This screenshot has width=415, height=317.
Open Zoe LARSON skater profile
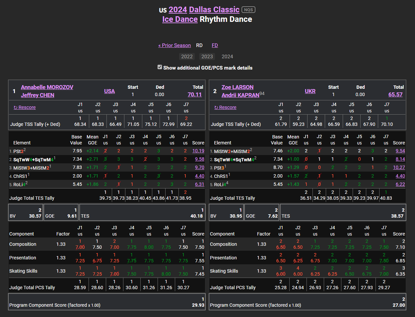238,87
